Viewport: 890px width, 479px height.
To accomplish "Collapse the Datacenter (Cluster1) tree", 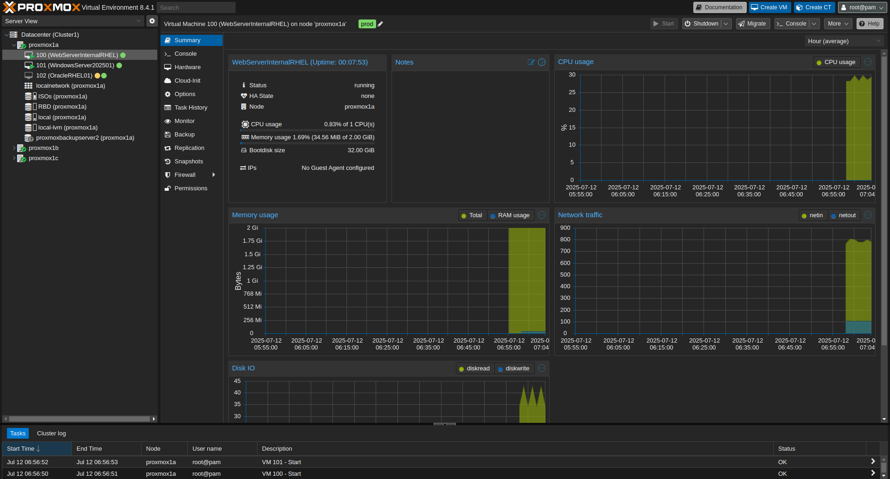I will pos(6,35).
